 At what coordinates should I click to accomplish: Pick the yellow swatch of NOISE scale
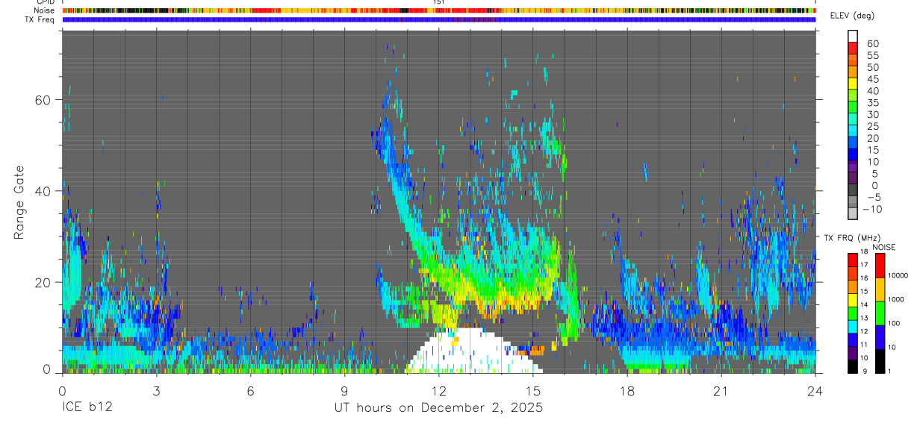tap(880, 289)
